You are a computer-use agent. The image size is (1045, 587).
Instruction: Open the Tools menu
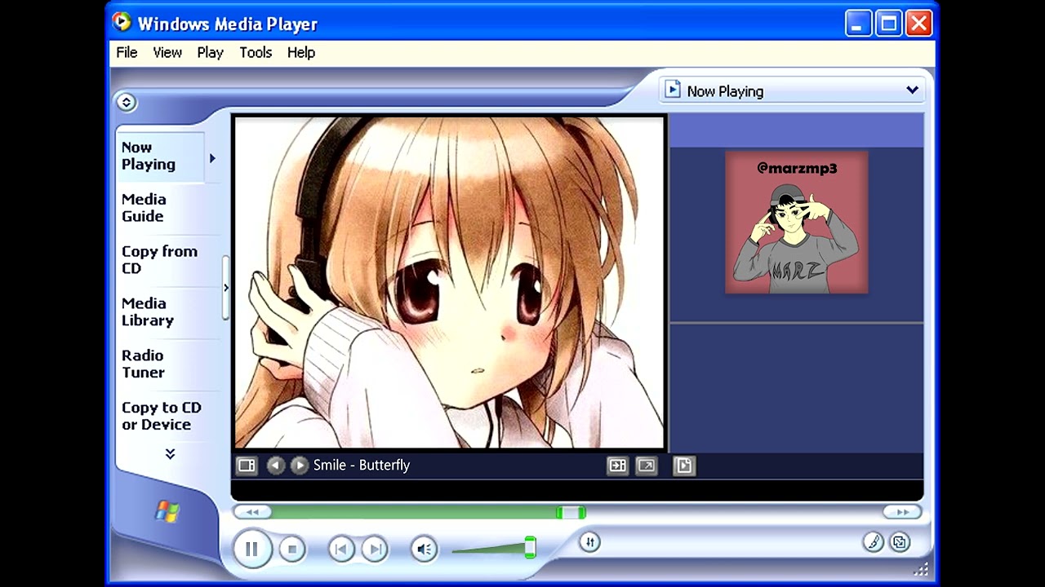point(256,52)
